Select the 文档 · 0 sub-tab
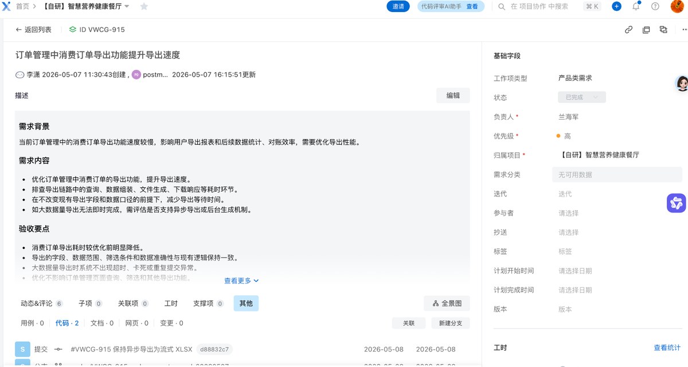This screenshot has height=367, width=688. click(x=102, y=323)
